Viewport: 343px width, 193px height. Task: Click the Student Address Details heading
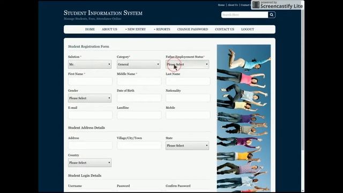pyautogui.click(x=86, y=128)
